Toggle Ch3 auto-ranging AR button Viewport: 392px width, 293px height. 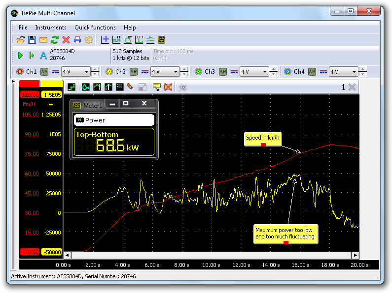point(223,72)
